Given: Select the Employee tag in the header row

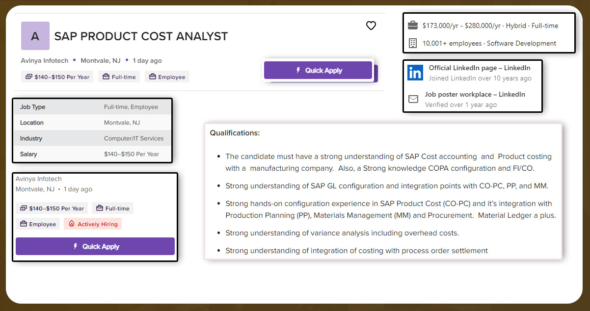Looking at the screenshot, I should tap(167, 77).
